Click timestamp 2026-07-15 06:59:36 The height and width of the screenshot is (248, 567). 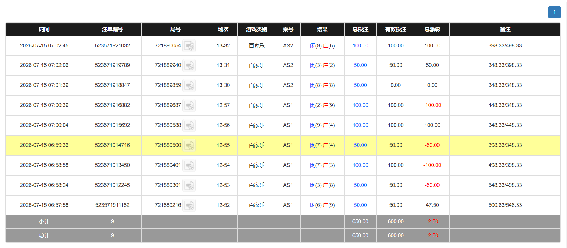pyautogui.click(x=44, y=145)
